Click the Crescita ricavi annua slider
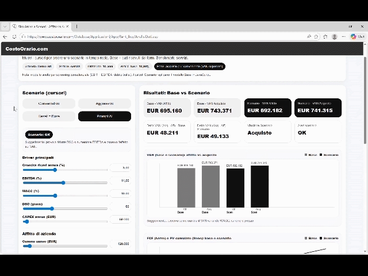368x276 pixels. (64, 170)
